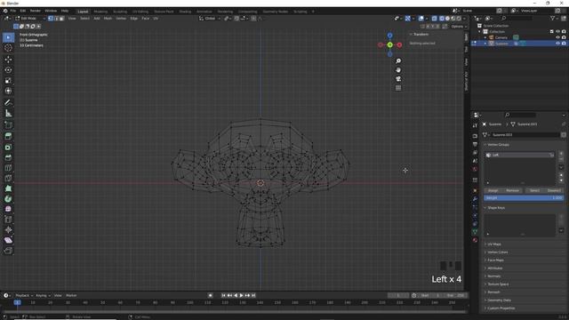Select the Inset Faces tool
The width and height of the screenshot is (569, 320).
tap(8, 147)
